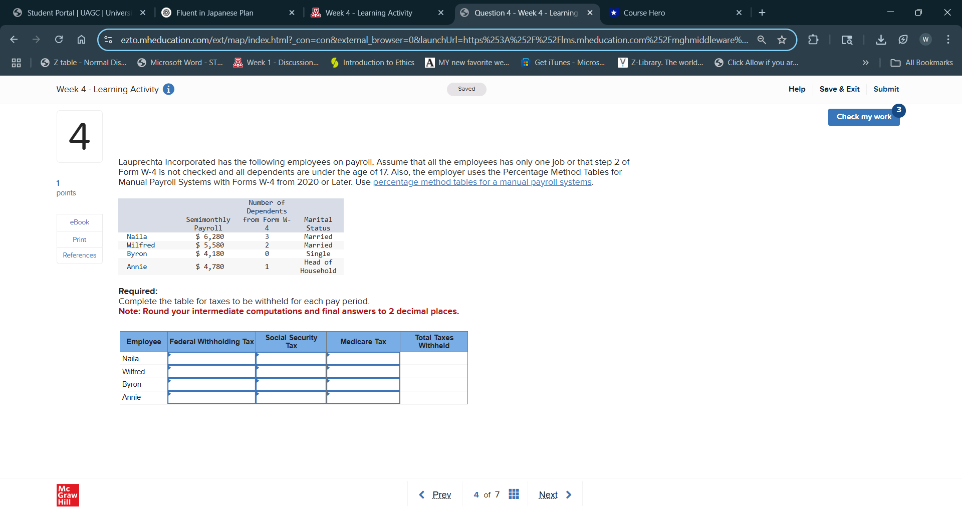Bookmark this page using the star icon
Screen dimensions: 962x511
[782, 40]
